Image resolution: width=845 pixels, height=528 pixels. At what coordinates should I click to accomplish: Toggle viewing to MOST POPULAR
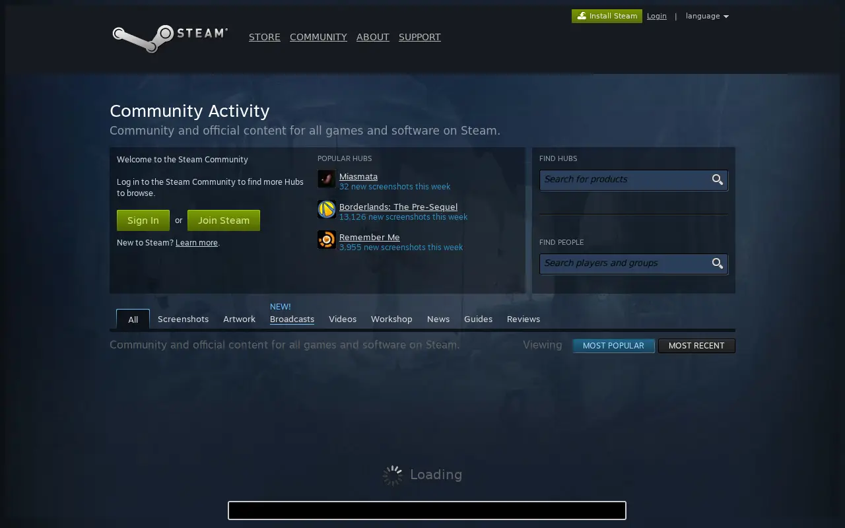(x=613, y=346)
